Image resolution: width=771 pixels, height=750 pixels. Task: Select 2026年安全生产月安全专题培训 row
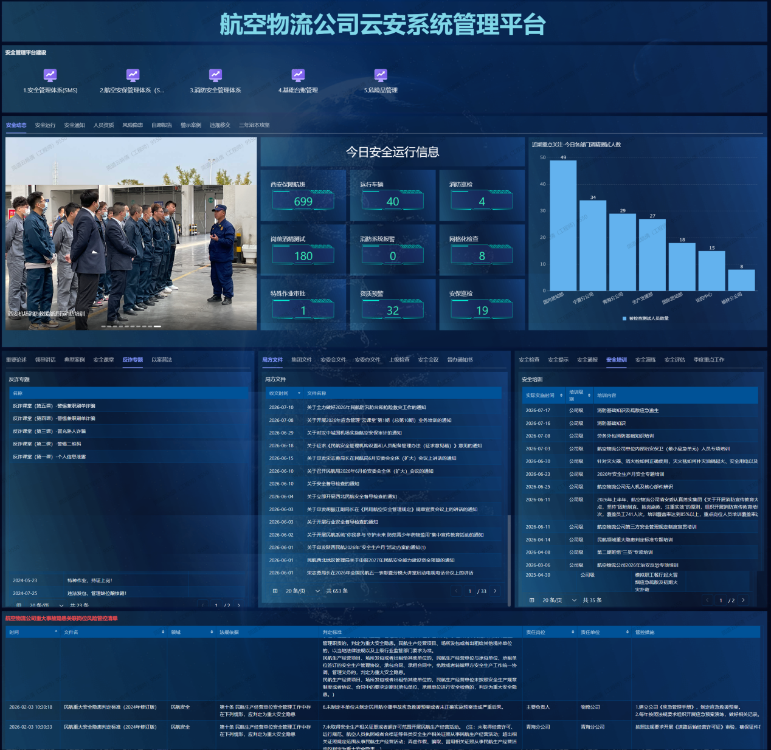[x=640, y=474]
